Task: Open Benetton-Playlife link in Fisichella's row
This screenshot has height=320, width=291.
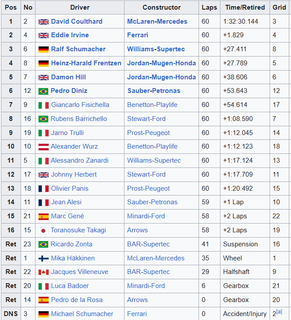Action: pos(152,105)
